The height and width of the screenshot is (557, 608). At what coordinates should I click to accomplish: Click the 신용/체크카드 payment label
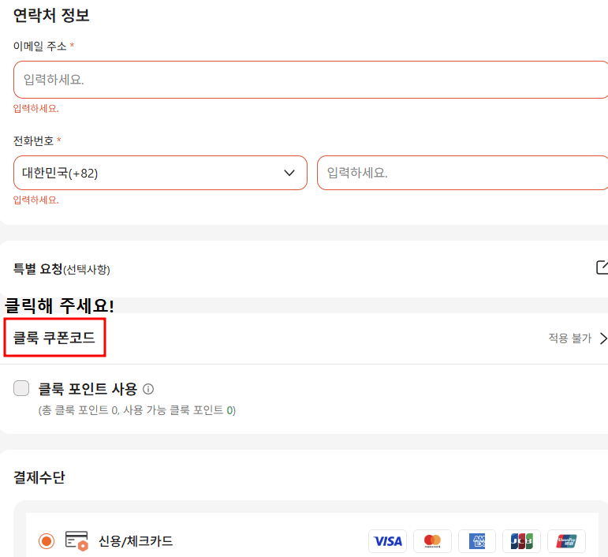tap(136, 540)
